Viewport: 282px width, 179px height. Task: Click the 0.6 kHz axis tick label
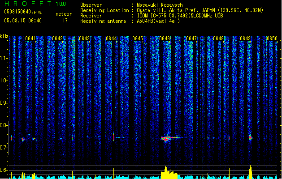coord(4,170)
